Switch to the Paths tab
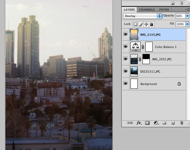Screen dimensions: 190x150 pyautogui.click(x=164, y=10)
